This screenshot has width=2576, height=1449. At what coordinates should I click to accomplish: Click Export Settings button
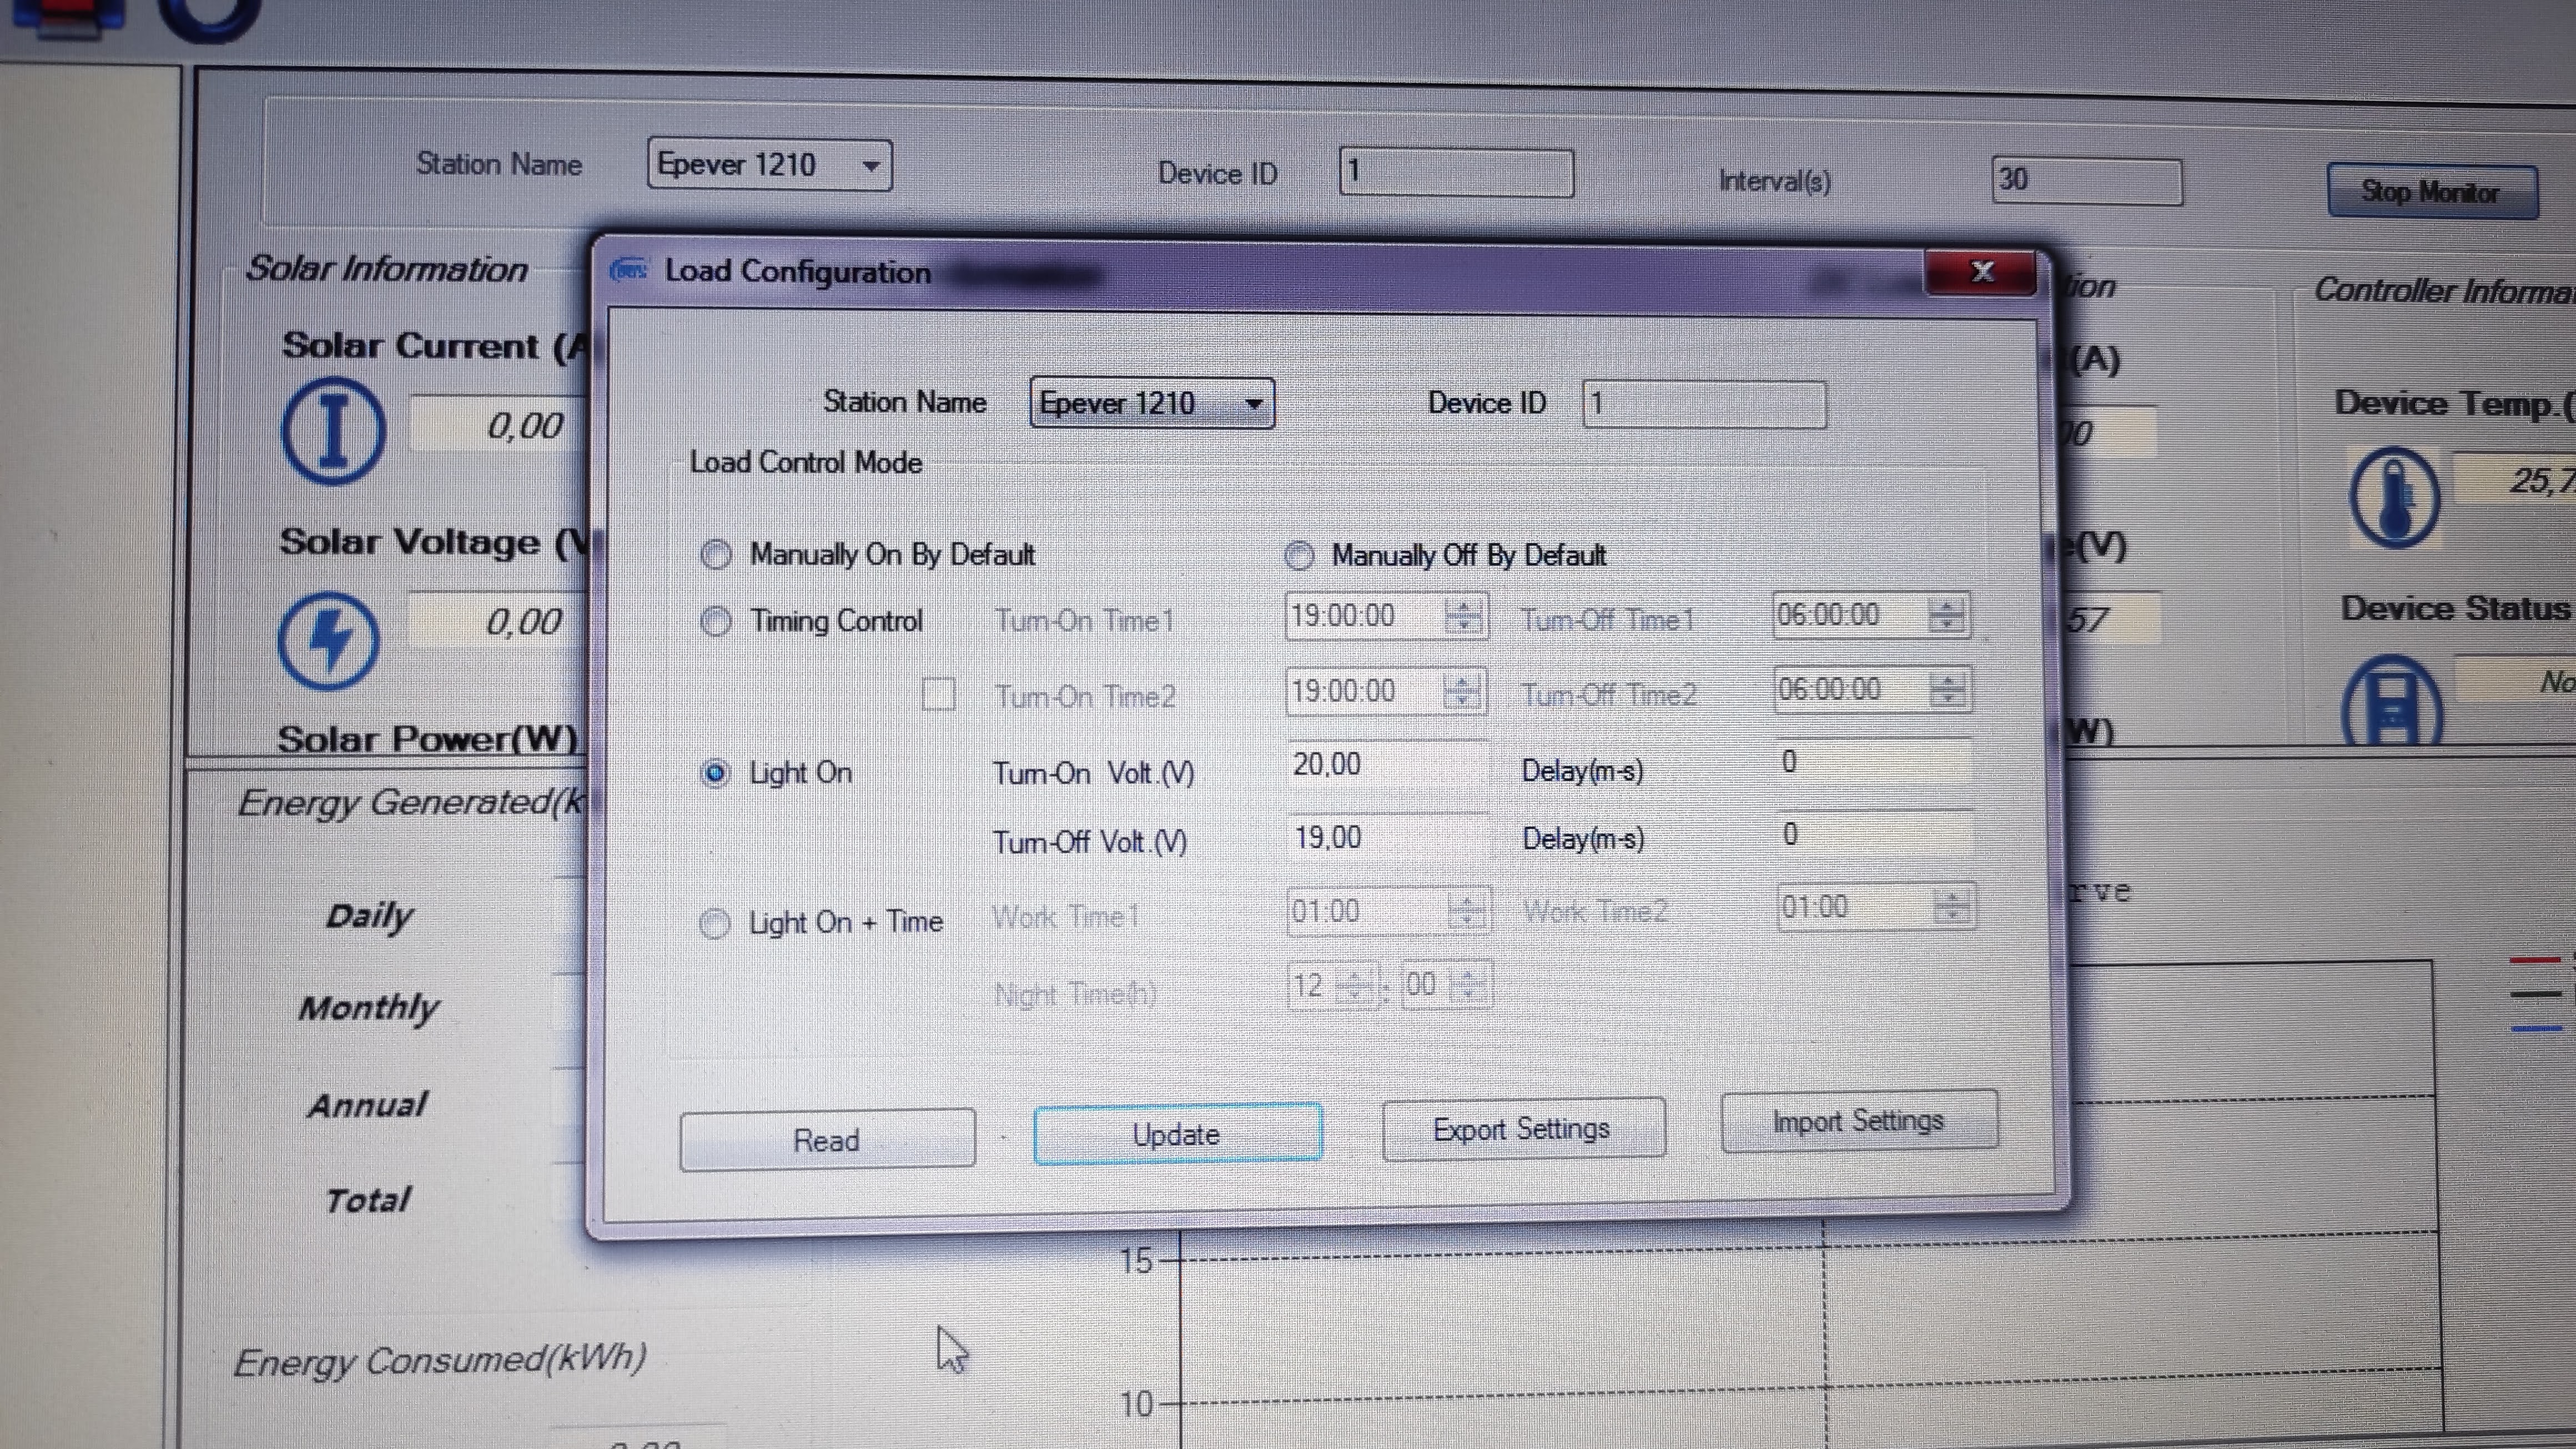click(1522, 1129)
